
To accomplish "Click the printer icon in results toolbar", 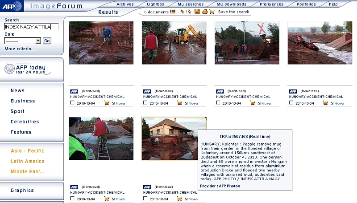I will 205,12.
